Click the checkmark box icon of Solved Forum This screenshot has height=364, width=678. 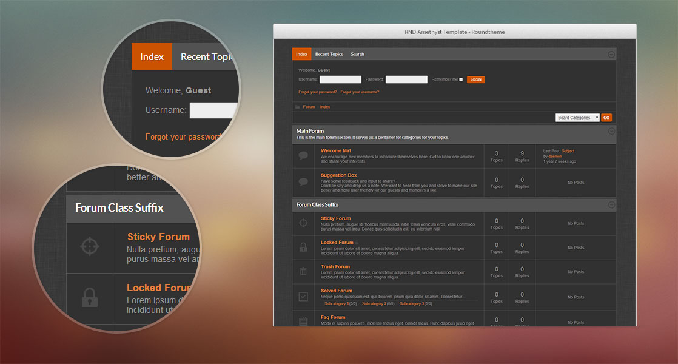coord(303,297)
